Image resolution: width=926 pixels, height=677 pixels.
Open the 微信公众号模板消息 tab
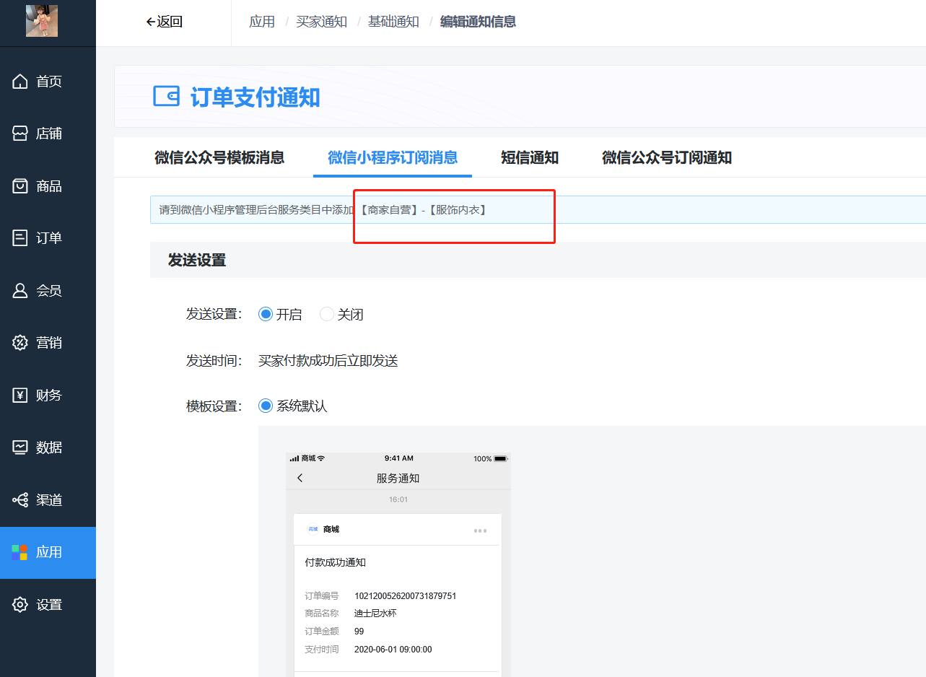click(x=219, y=157)
